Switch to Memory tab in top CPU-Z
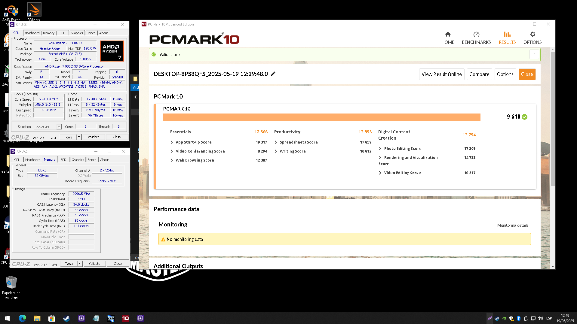 (x=49, y=33)
